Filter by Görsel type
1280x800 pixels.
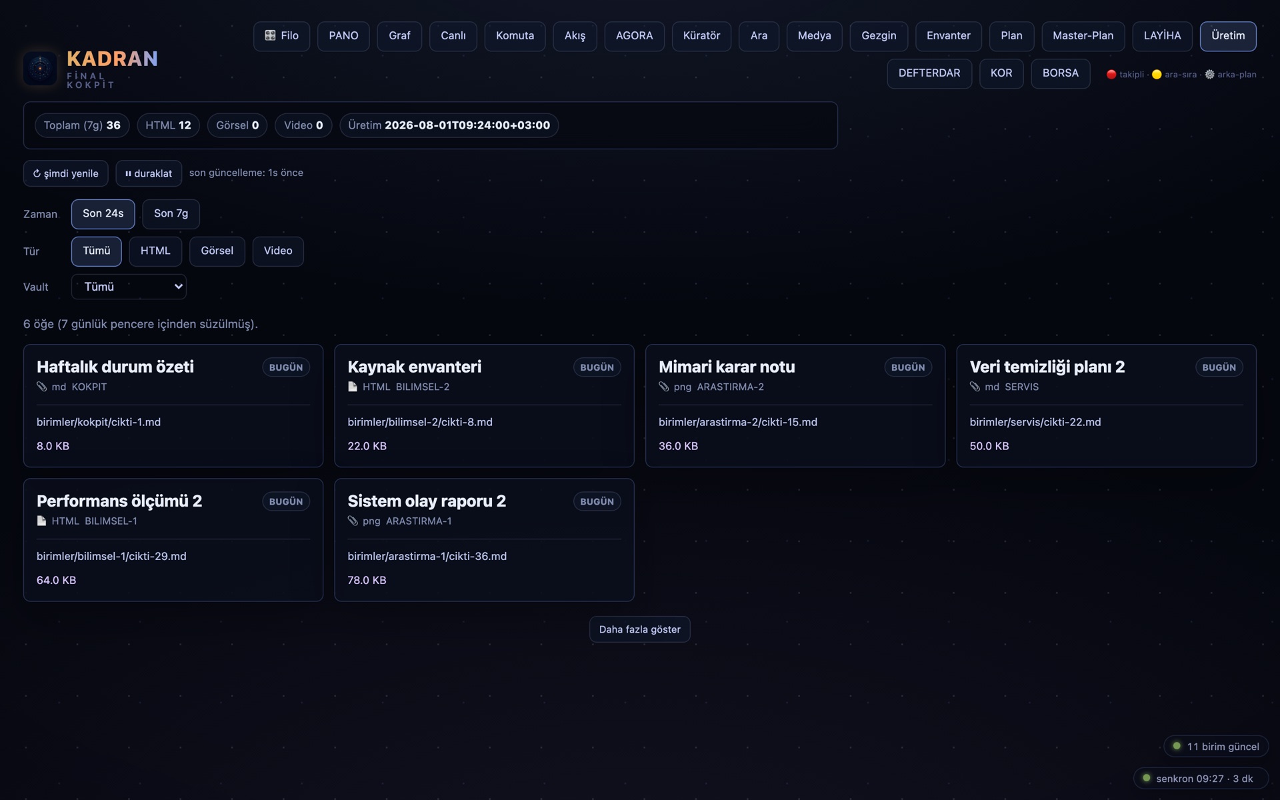pyautogui.click(x=217, y=251)
